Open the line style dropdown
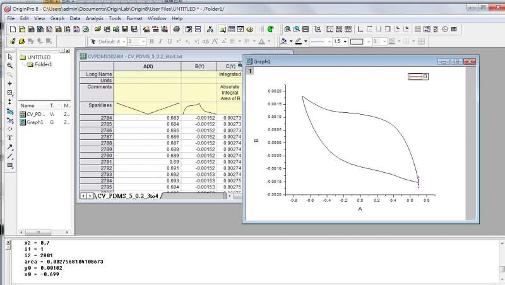Image resolution: width=505 pixels, height=285 pixels. click(328, 42)
